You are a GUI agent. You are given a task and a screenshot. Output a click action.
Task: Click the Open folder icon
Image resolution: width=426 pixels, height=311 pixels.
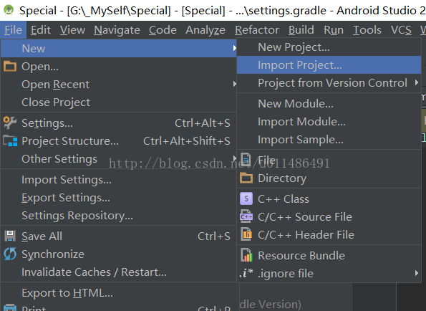point(10,67)
